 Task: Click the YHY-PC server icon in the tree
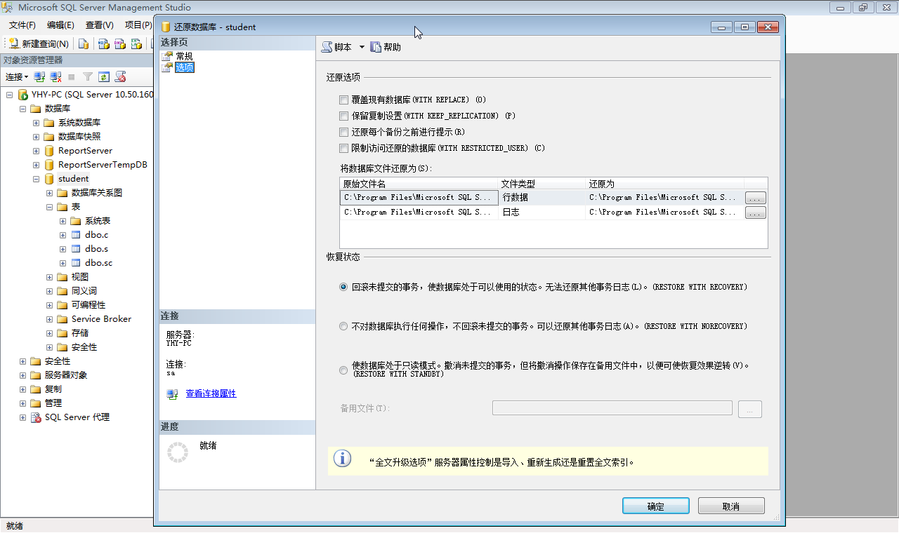tap(23, 95)
